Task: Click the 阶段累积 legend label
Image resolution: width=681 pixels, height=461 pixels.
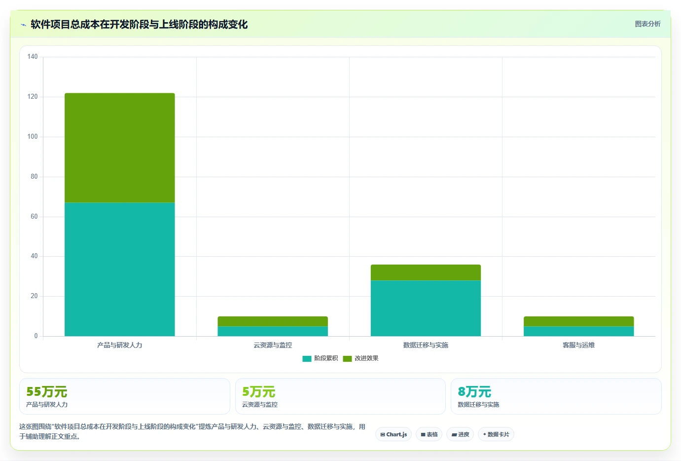Action: (326, 358)
